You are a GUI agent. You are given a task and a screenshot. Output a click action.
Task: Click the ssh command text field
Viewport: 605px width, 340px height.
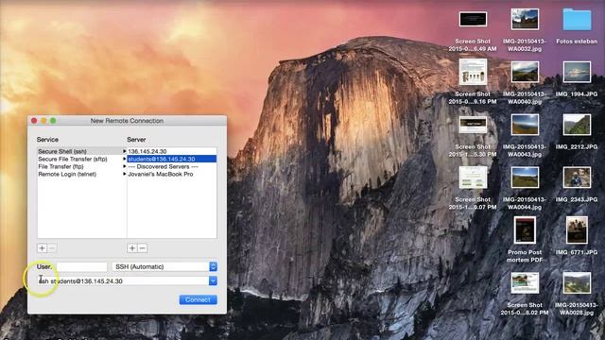click(x=123, y=281)
